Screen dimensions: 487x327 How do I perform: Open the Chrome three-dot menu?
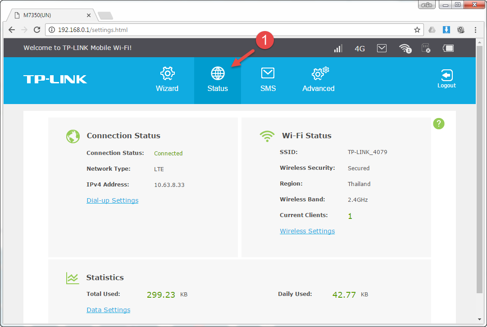point(475,30)
